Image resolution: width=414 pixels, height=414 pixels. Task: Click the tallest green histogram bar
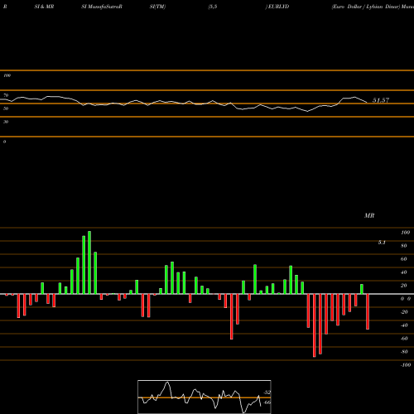89,262
